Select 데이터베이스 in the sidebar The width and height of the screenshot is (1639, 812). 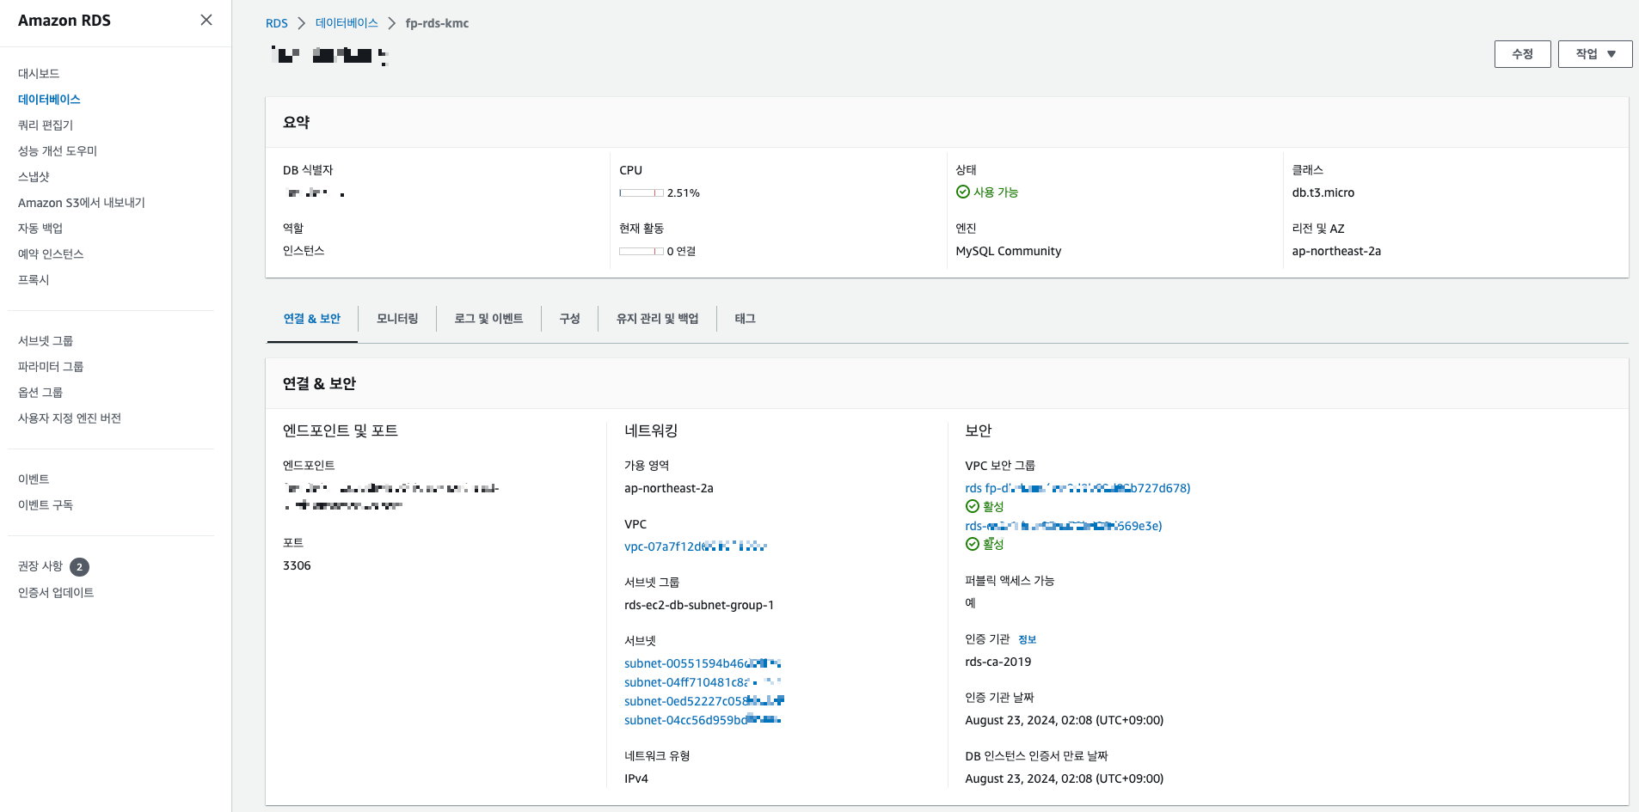point(49,100)
